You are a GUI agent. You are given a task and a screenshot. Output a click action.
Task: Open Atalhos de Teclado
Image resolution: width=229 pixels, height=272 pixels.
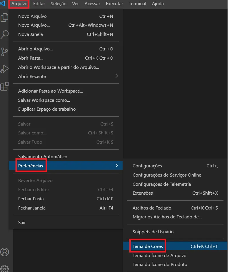pyautogui.click(x=175, y=208)
